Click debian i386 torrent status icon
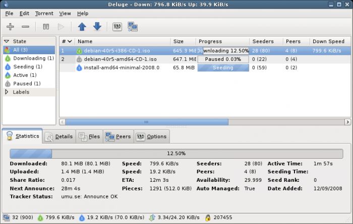The width and height of the screenshot is (353, 224). click(x=79, y=51)
